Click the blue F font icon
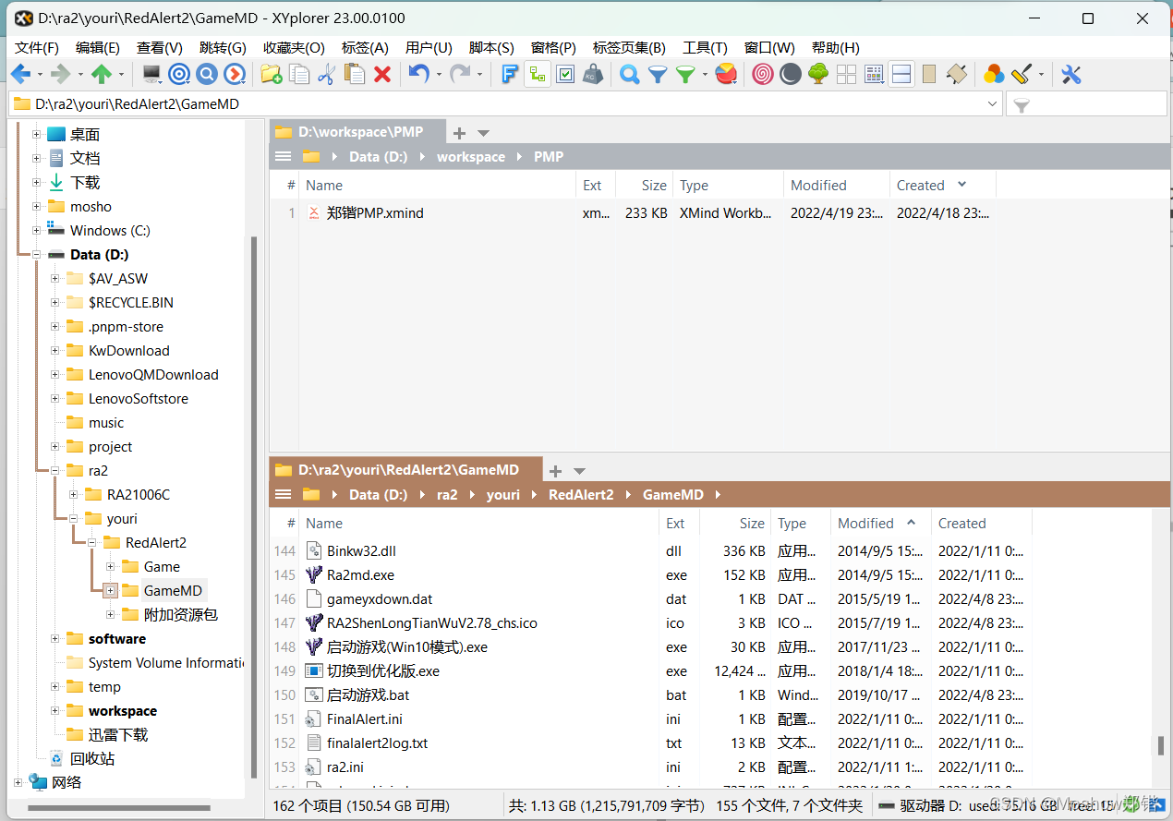Screen dimensions: 1173x821 pyautogui.click(x=509, y=74)
